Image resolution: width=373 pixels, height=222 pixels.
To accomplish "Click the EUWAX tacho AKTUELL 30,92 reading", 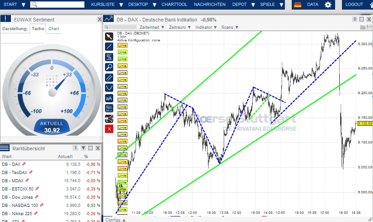I will 52,127.
